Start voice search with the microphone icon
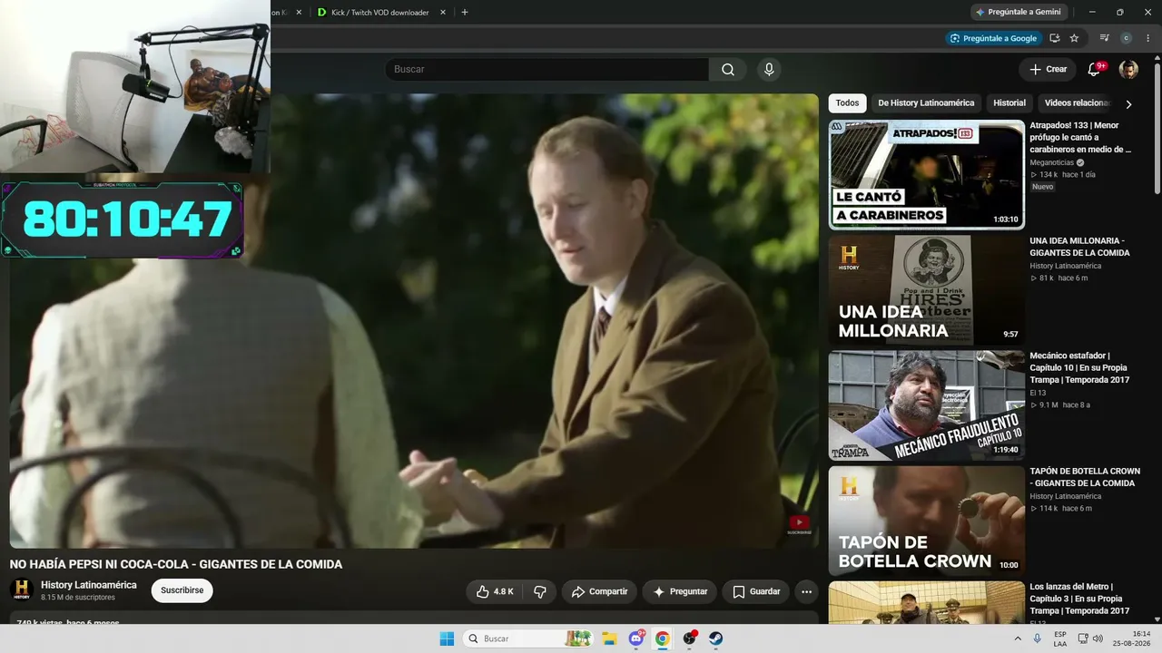This screenshot has width=1162, height=653. coord(769,70)
